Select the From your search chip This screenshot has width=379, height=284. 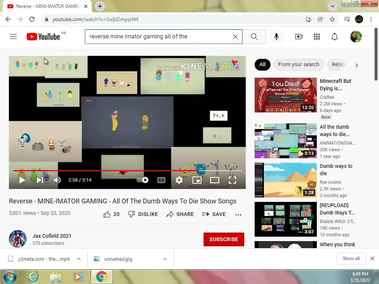[x=299, y=64]
